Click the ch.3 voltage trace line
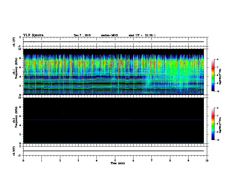 113,151
